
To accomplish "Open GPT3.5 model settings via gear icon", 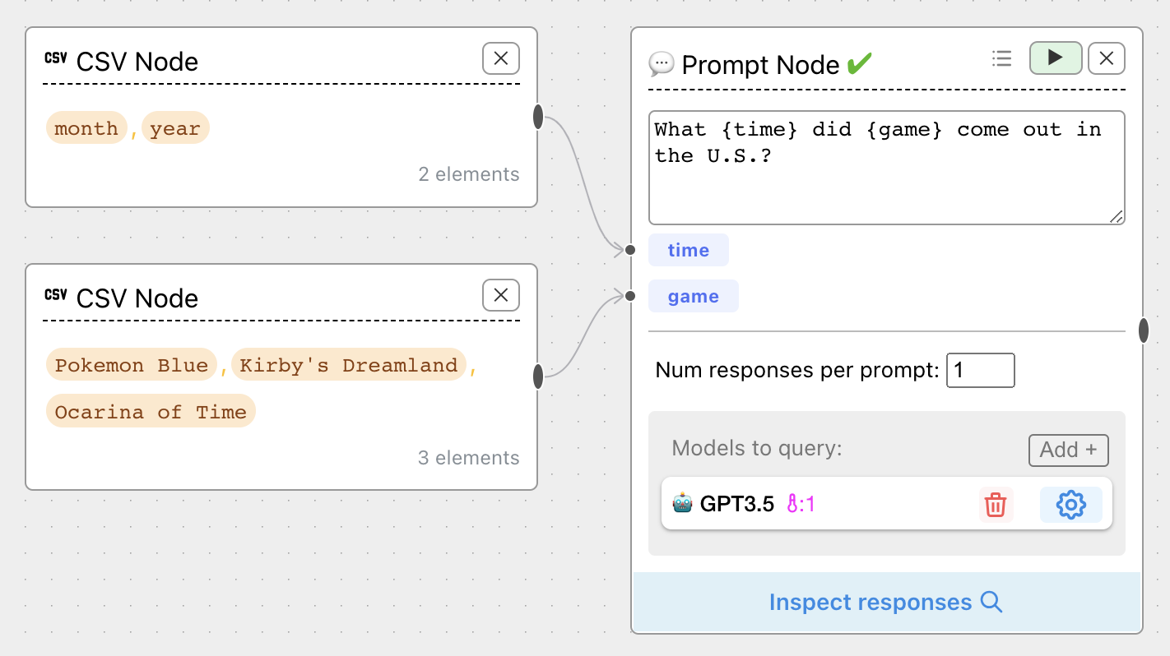I will click(1070, 505).
